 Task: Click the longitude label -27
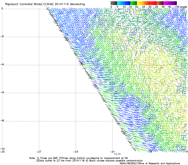click(39, 152)
